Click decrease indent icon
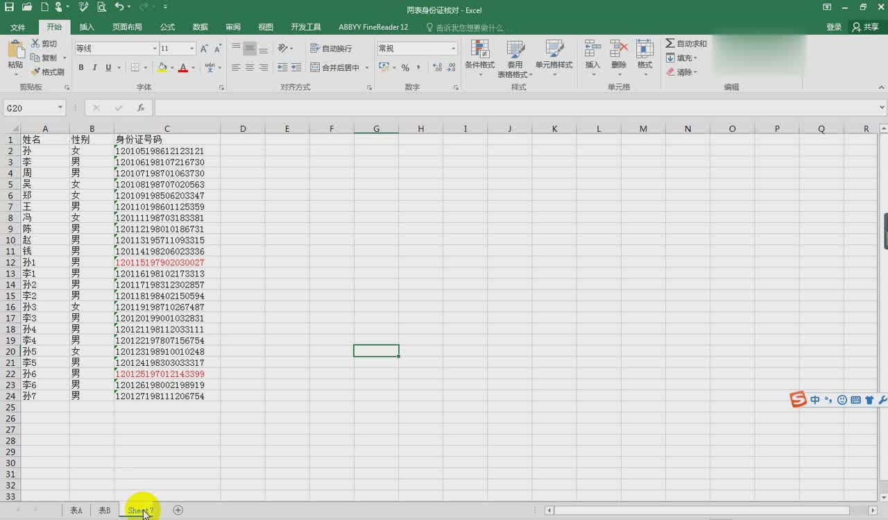 pos(282,67)
